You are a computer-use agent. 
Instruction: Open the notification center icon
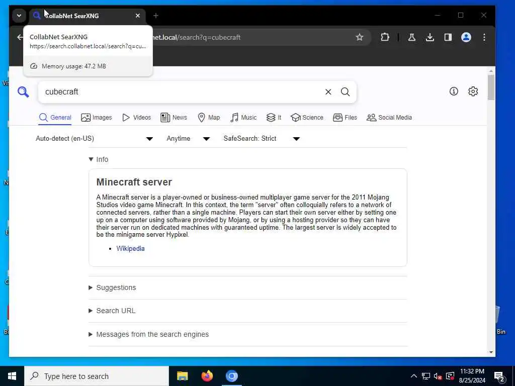(499, 376)
